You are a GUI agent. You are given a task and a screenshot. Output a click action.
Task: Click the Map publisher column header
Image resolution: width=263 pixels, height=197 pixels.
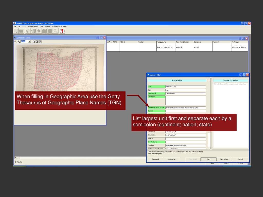pyautogui.click(x=166, y=42)
